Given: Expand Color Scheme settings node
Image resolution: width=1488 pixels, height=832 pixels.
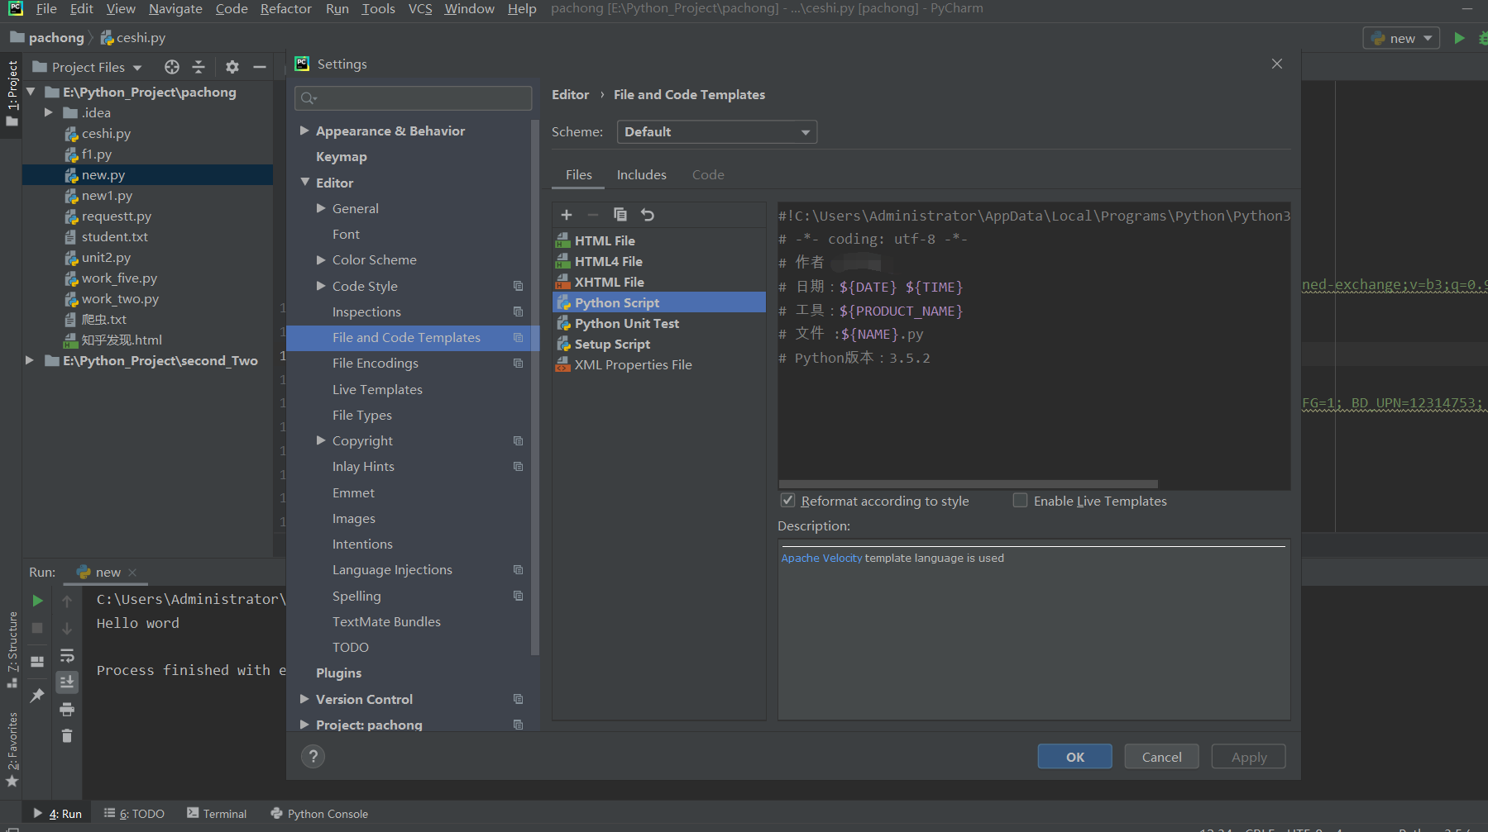Looking at the screenshot, I should tap(321, 259).
